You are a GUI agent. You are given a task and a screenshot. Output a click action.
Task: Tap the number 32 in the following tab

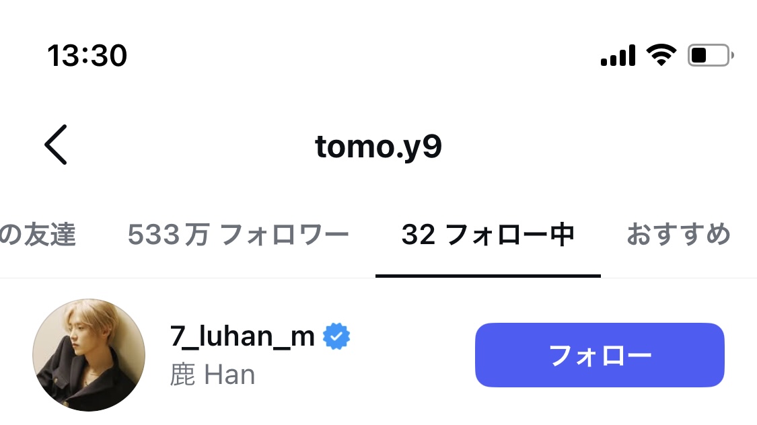click(419, 235)
